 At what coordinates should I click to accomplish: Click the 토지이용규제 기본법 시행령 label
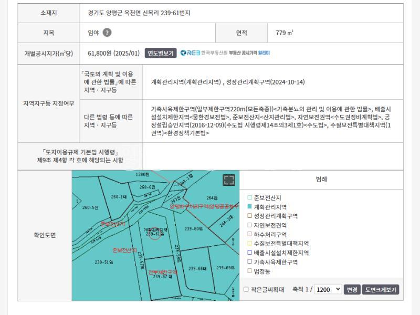[x=80, y=156]
